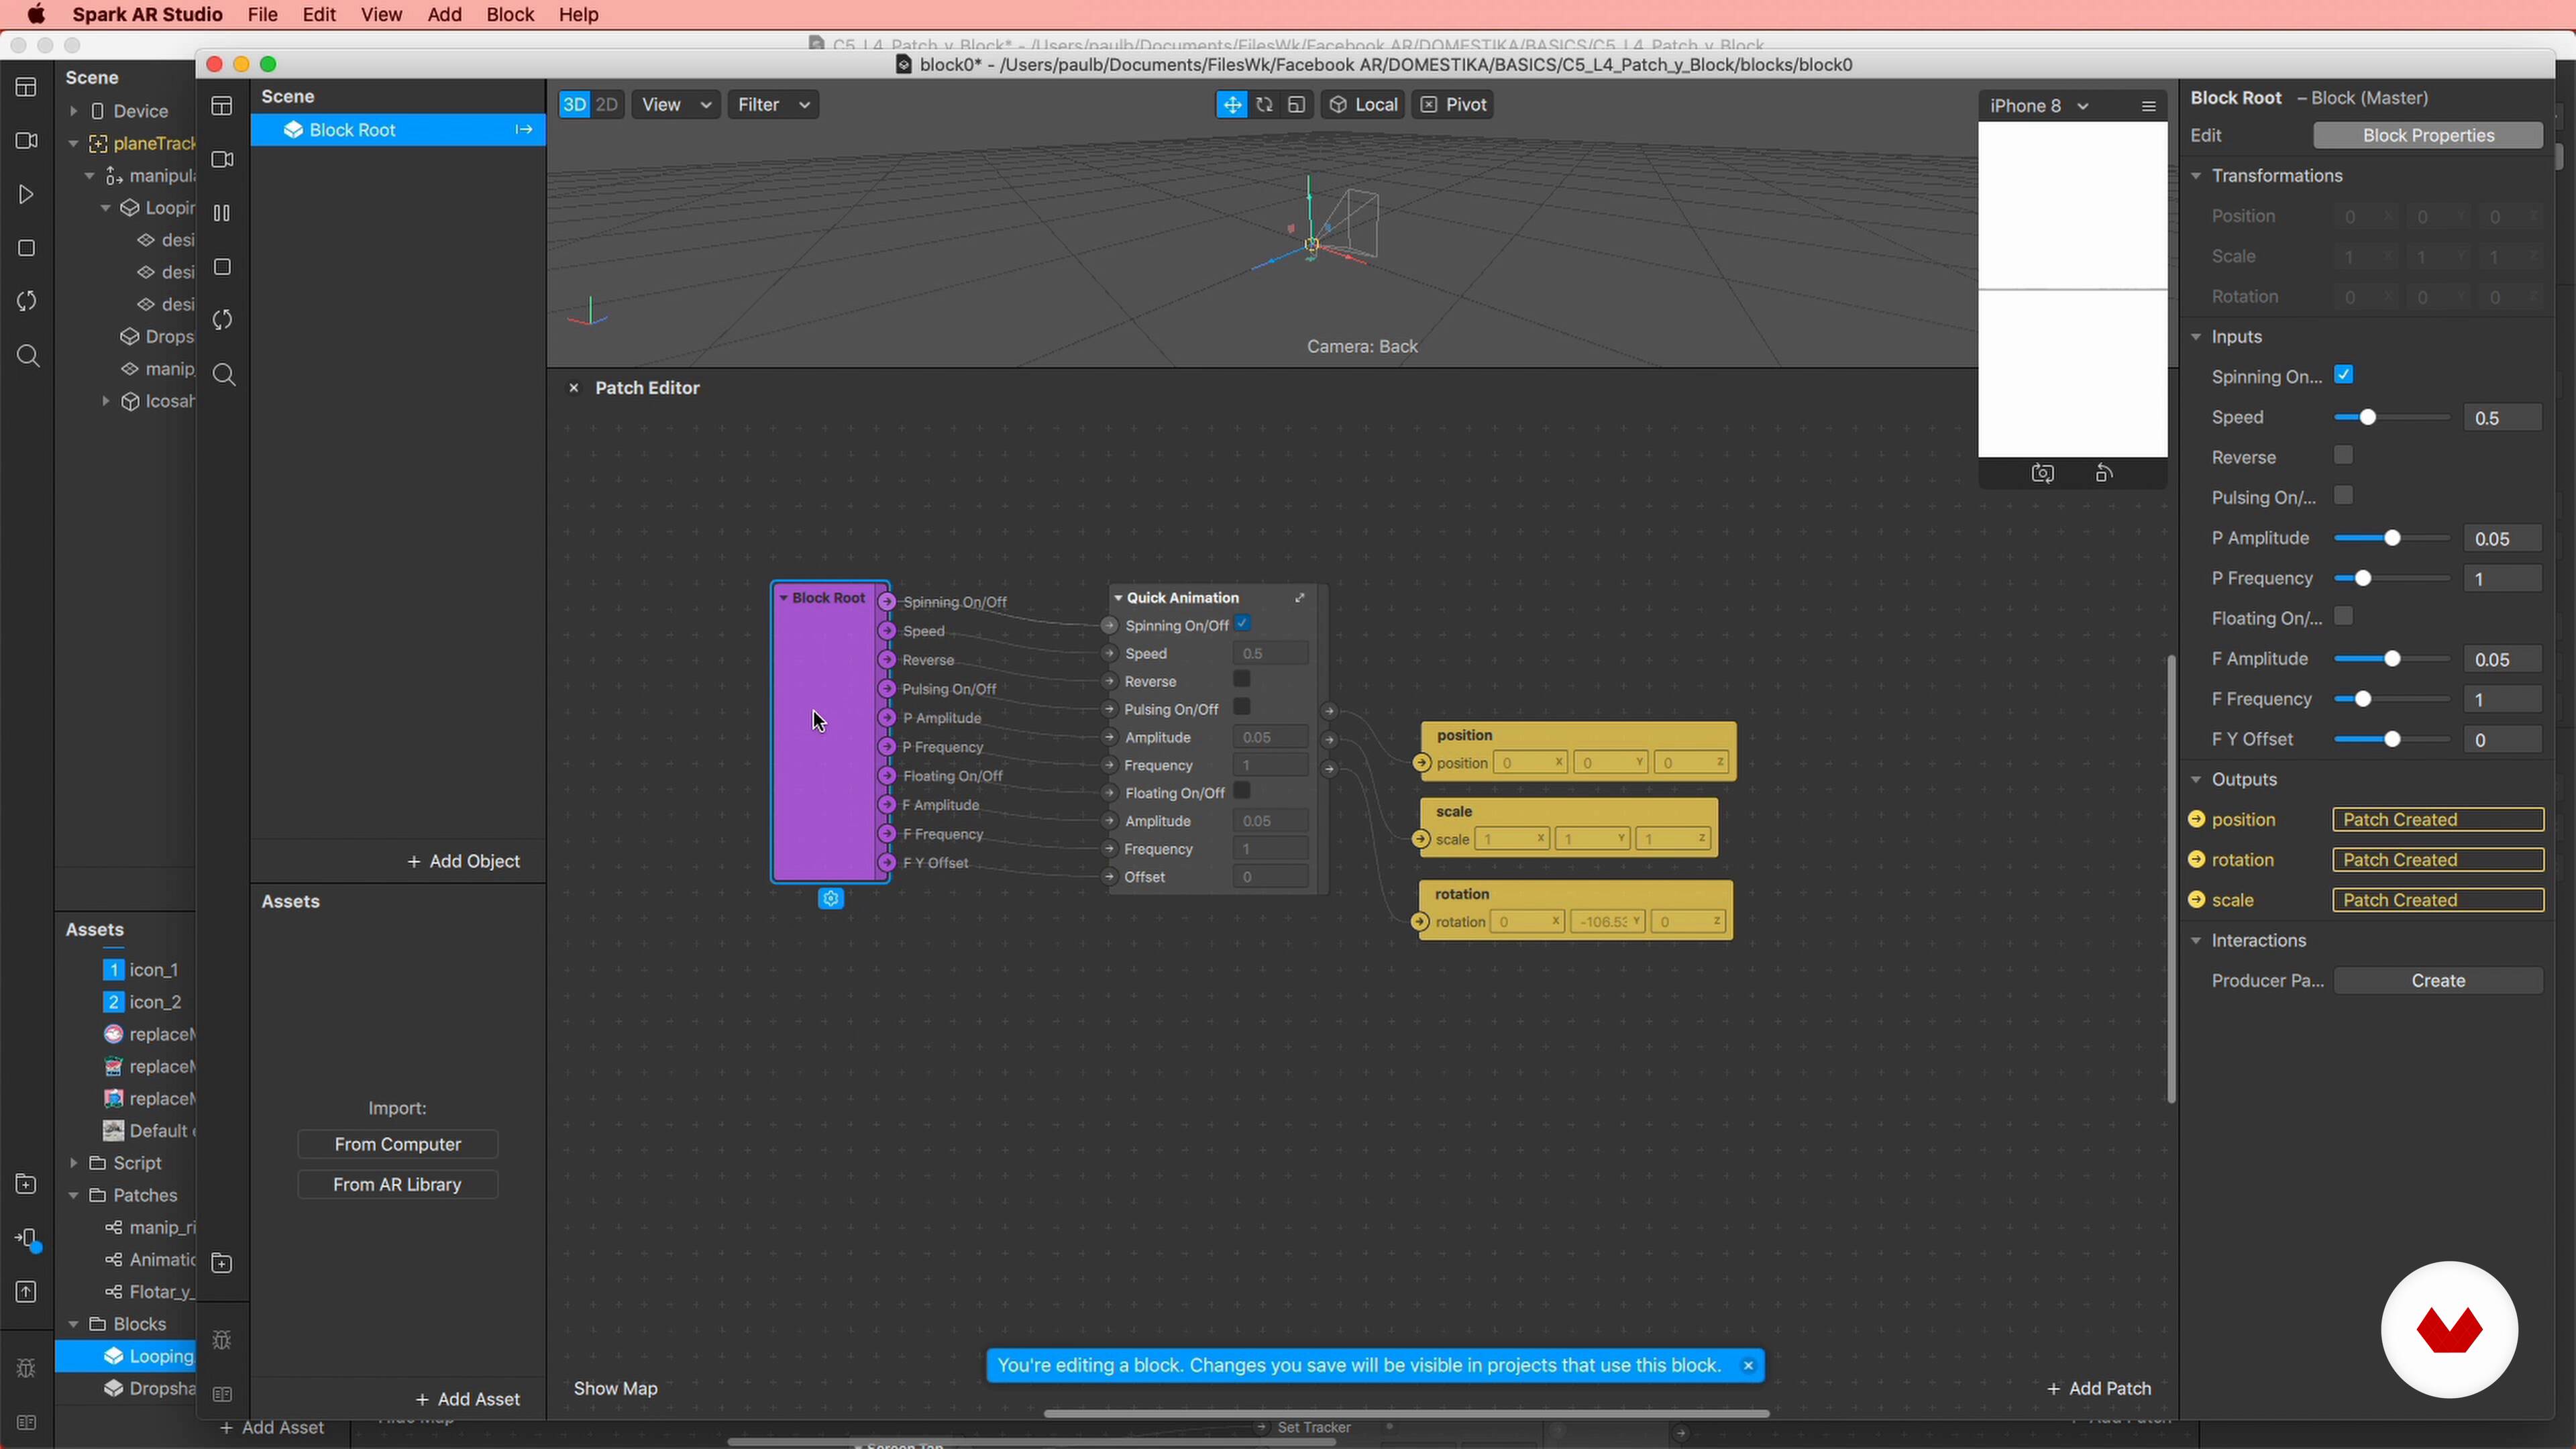Click the restart icon in block window sidebar
Screen dimensions: 2576x1449
222,320
